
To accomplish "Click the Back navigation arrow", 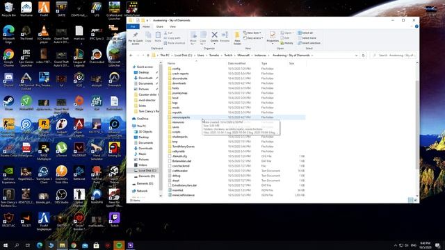I will (131, 56).
